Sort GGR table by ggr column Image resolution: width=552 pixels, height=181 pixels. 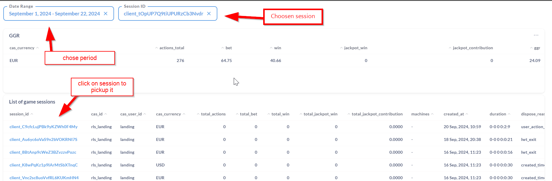pos(537,48)
